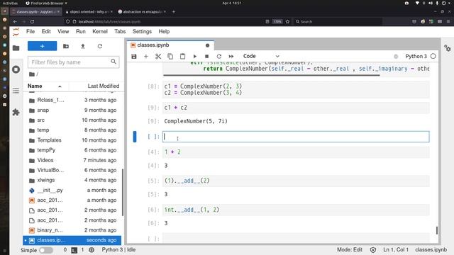
Task: Restart kernel and run all cells icon
Action: (231, 57)
